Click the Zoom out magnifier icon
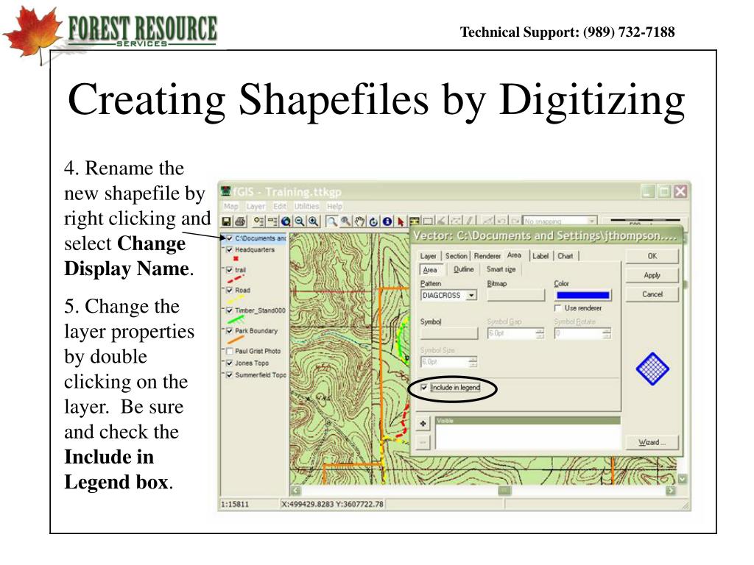The height and width of the screenshot is (565, 754). [x=300, y=221]
